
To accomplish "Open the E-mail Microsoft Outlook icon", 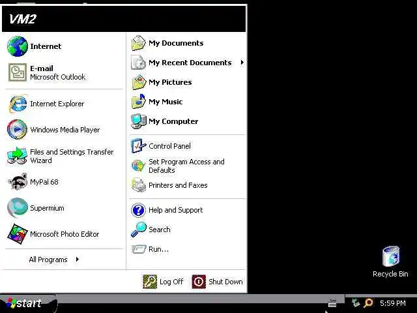I will coord(18,72).
